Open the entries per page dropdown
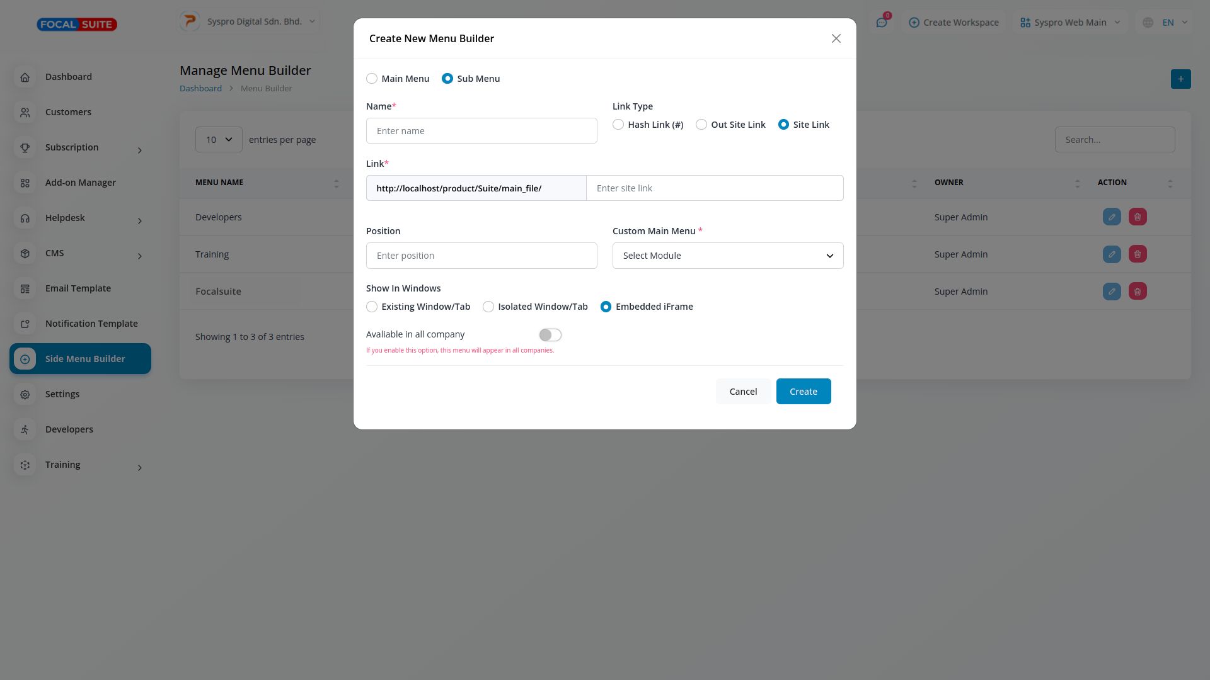This screenshot has width=1210, height=680. point(219,140)
